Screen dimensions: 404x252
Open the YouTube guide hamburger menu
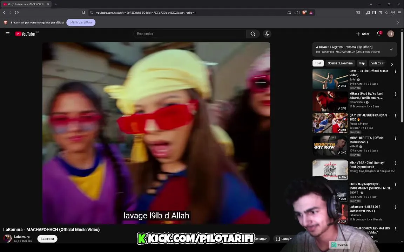7,34
